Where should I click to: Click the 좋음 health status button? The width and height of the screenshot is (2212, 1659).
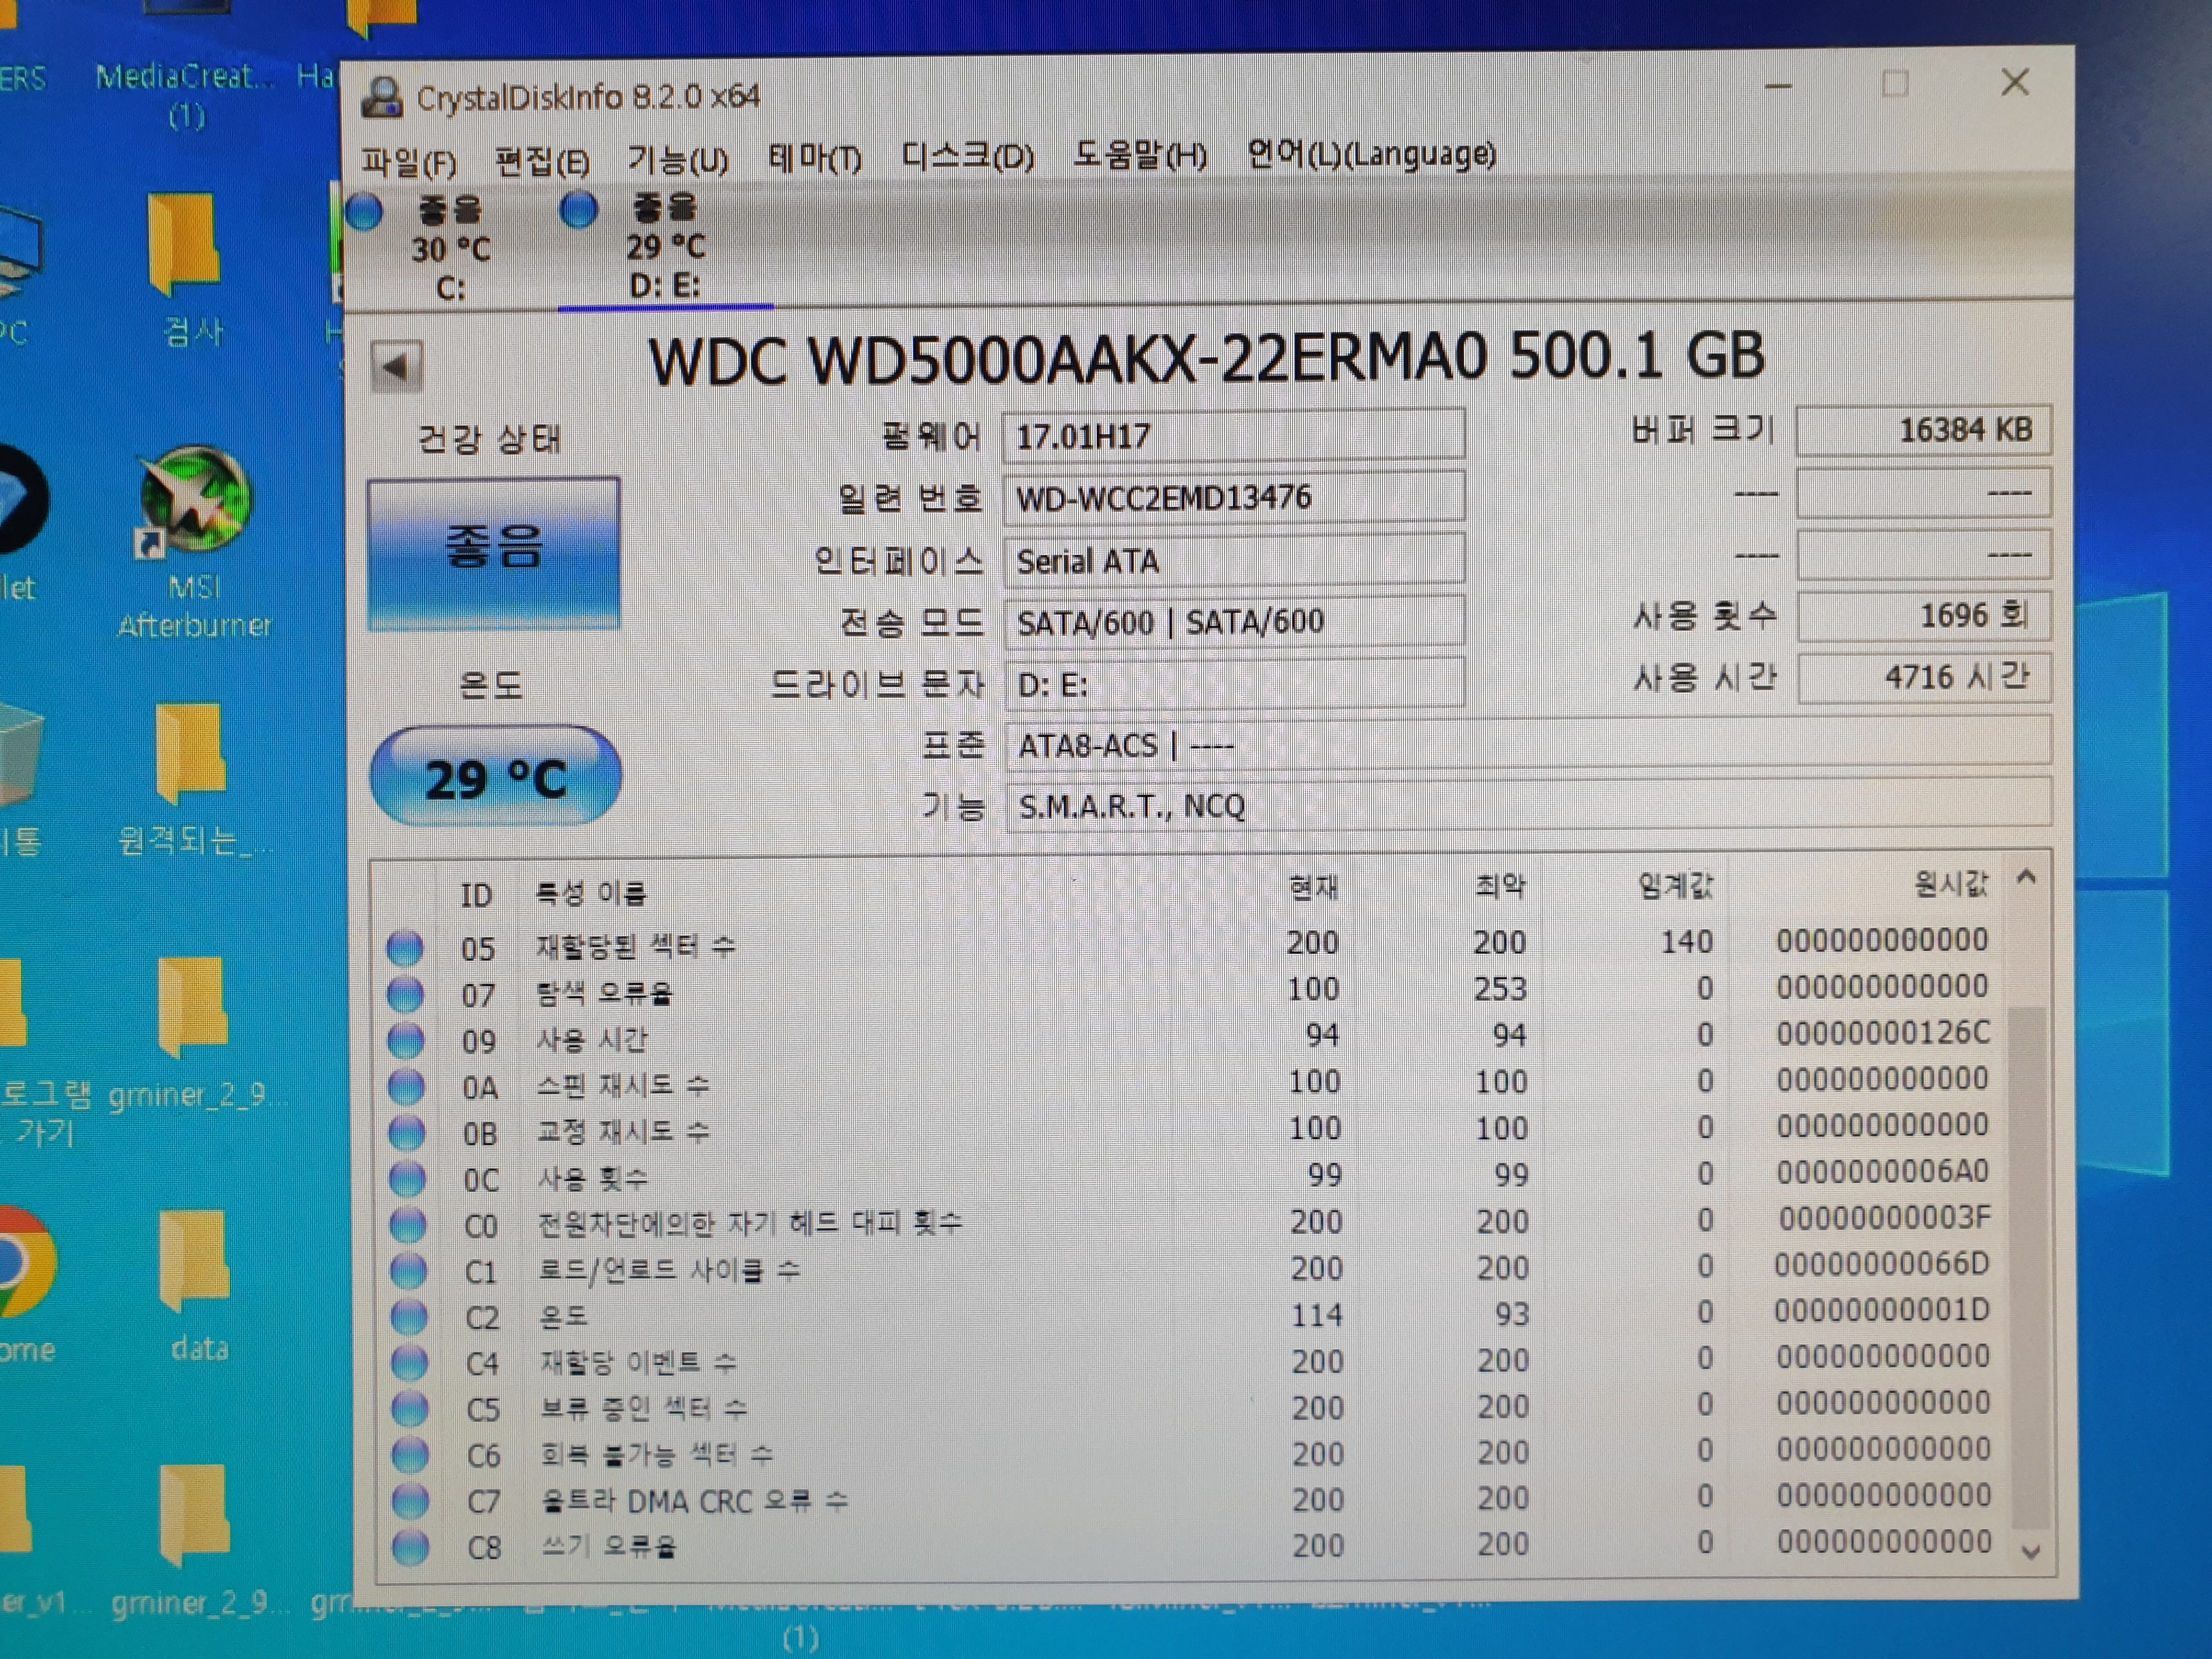pyautogui.click(x=494, y=553)
